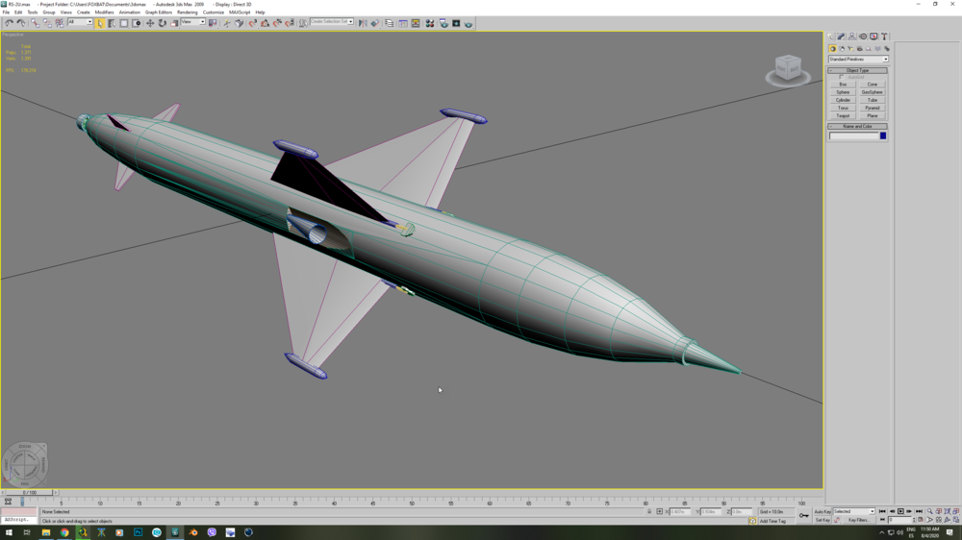Click the Cylinder primitive button
Screen dimensions: 962x540
843,100
